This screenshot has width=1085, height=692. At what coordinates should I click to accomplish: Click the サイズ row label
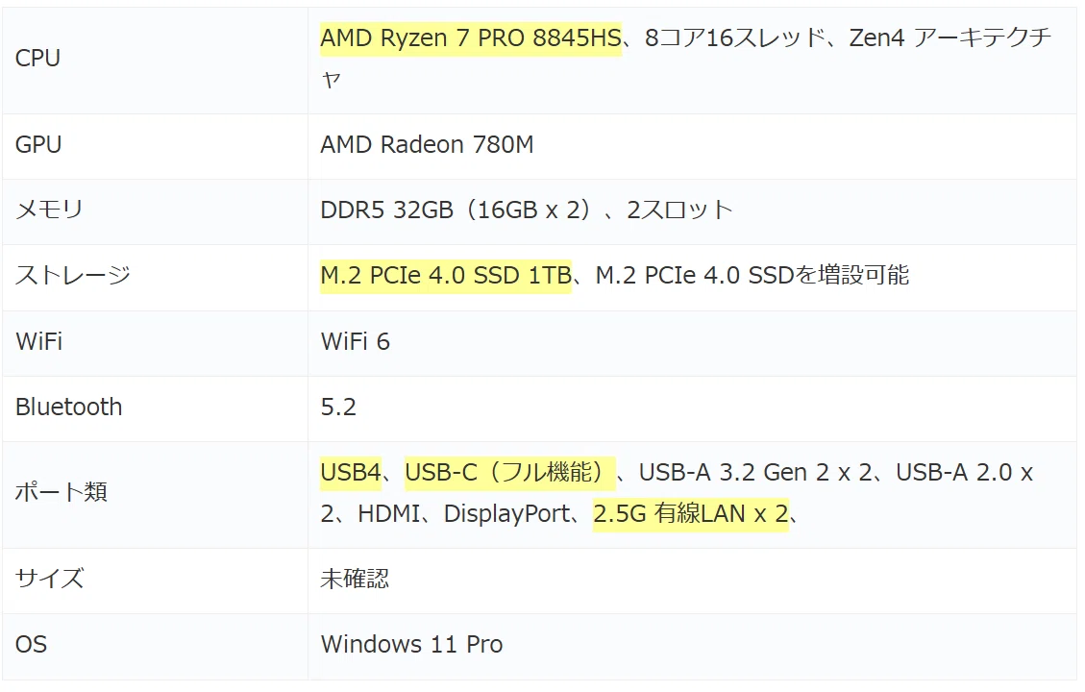[x=49, y=579]
